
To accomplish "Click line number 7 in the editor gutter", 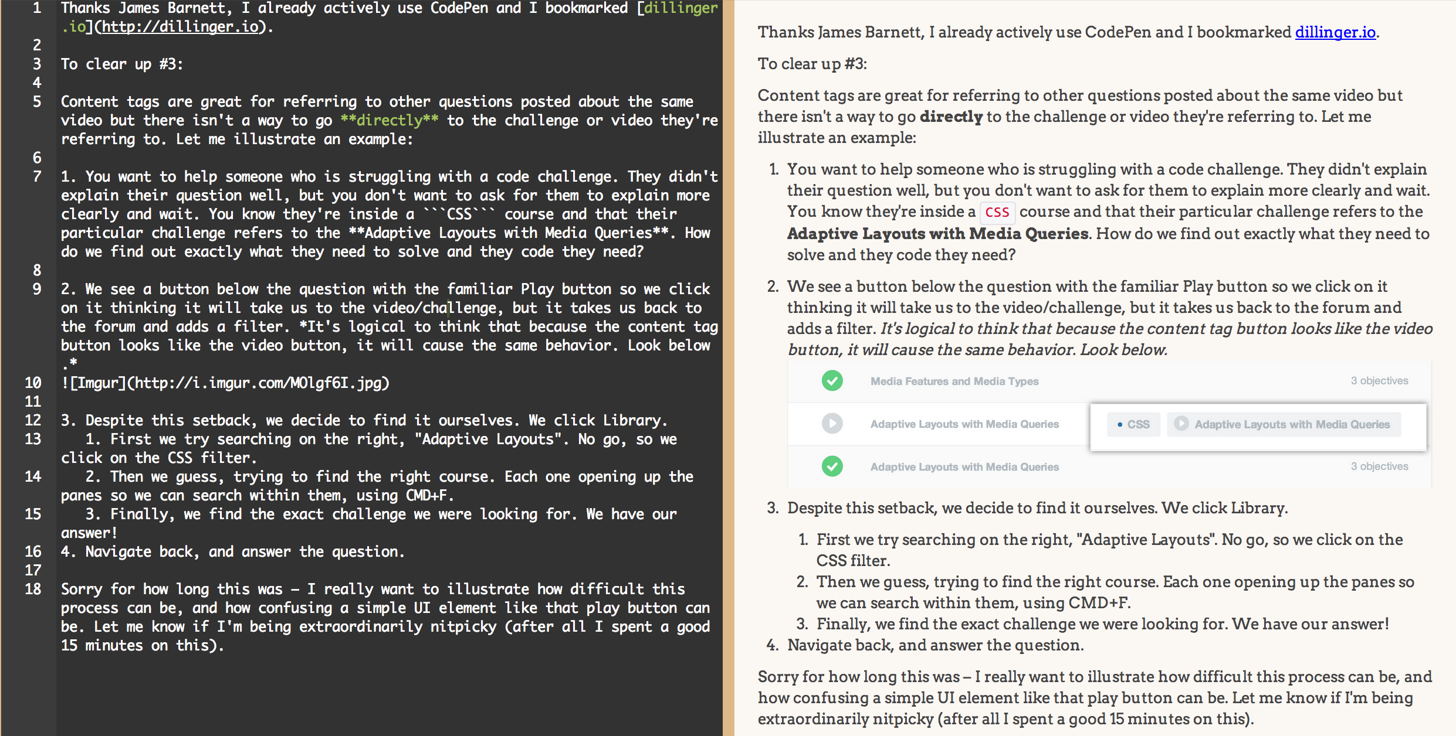I will [x=36, y=176].
